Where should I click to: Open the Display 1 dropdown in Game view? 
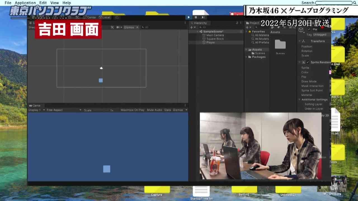tap(37, 110)
